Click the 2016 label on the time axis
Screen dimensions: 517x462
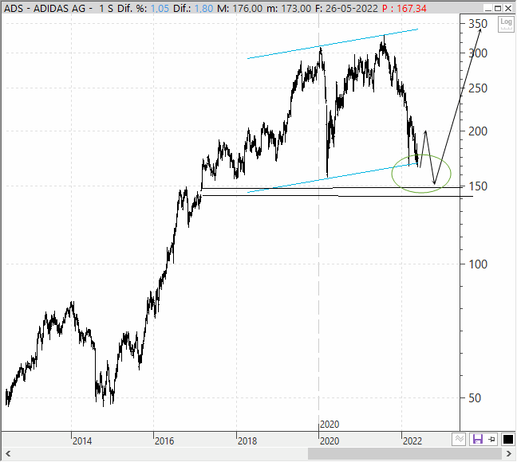click(164, 441)
